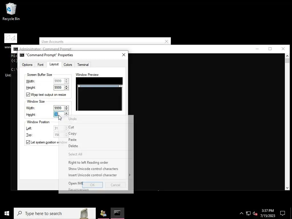Minimize the Administrator Command Prompt window
This screenshot has width=292, height=219.
pos(257,49)
